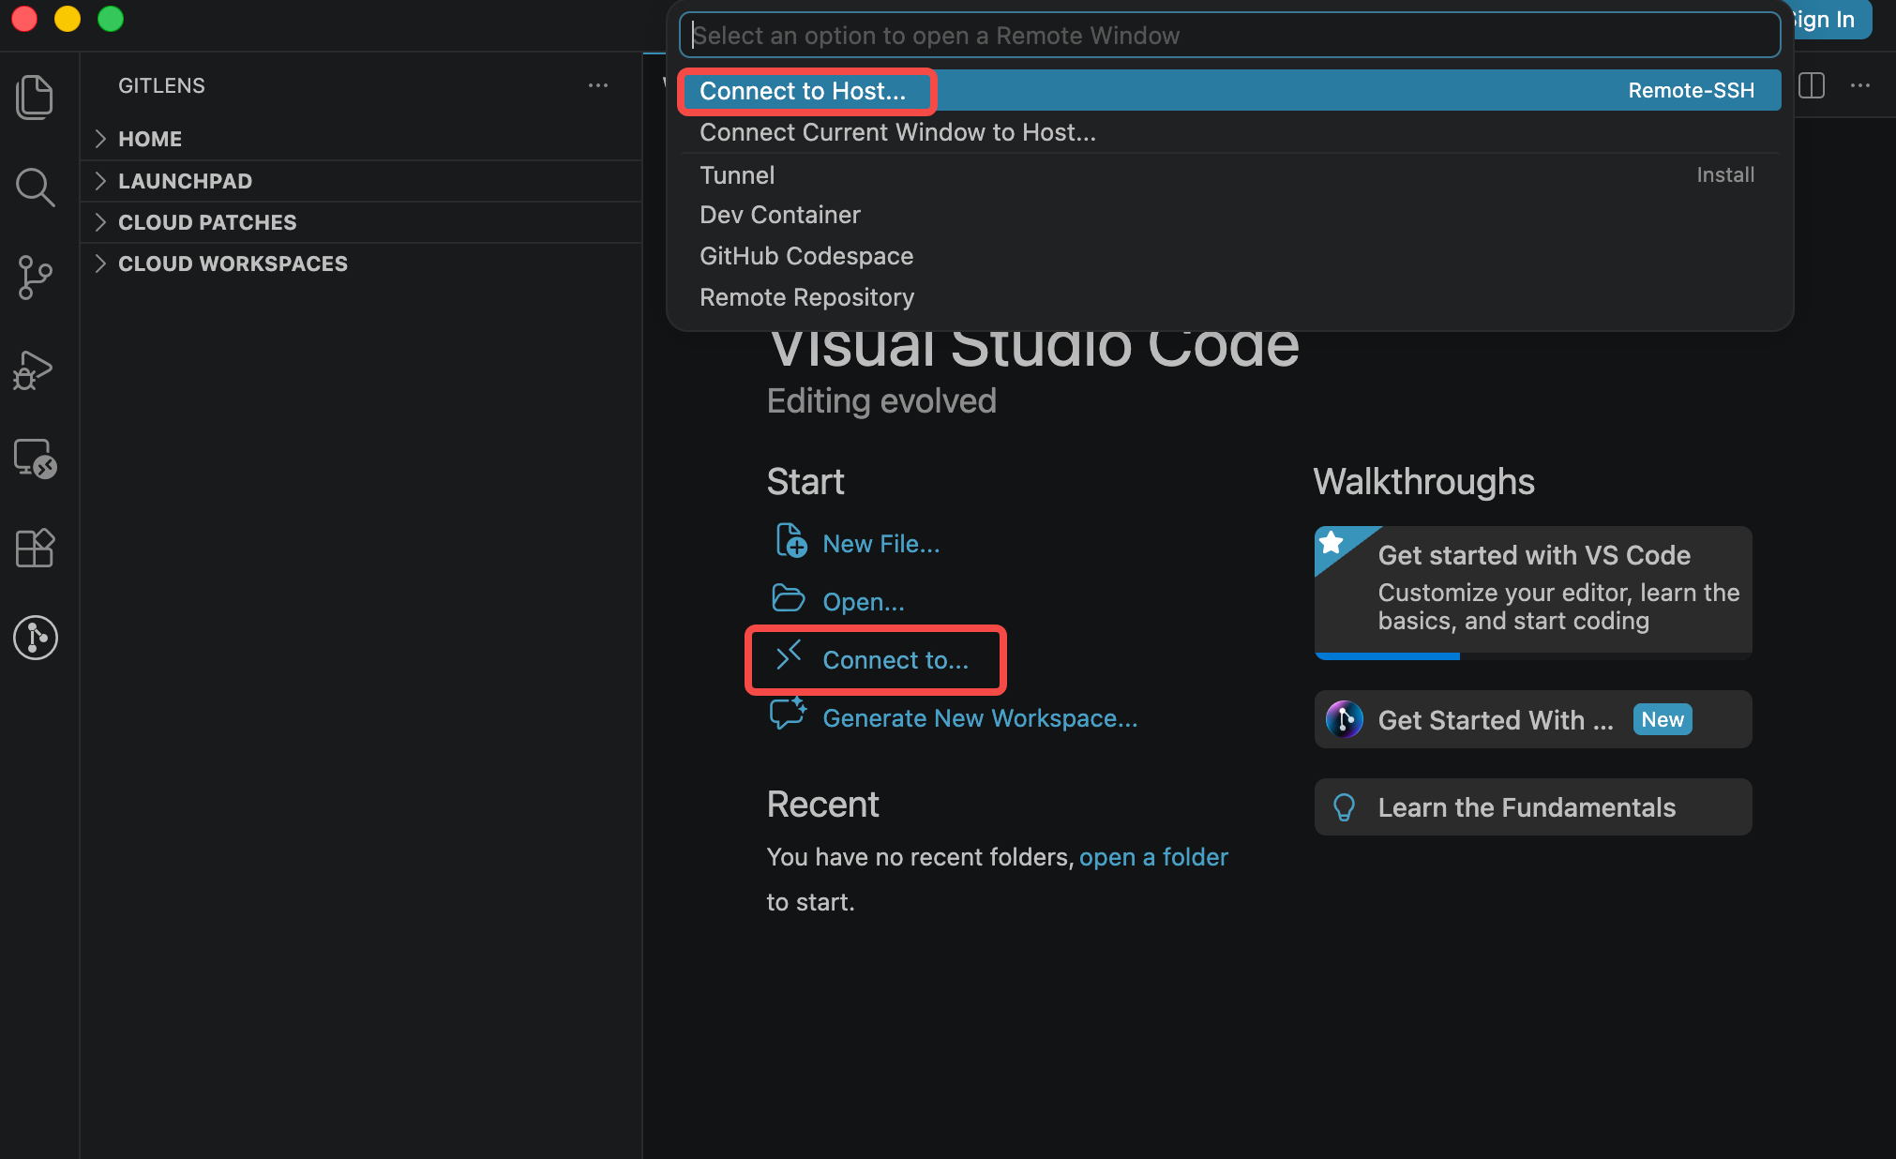This screenshot has height=1159, width=1896.
Task: Open Remote Explorer view icon
Action: pyautogui.click(x=35, y=459)
